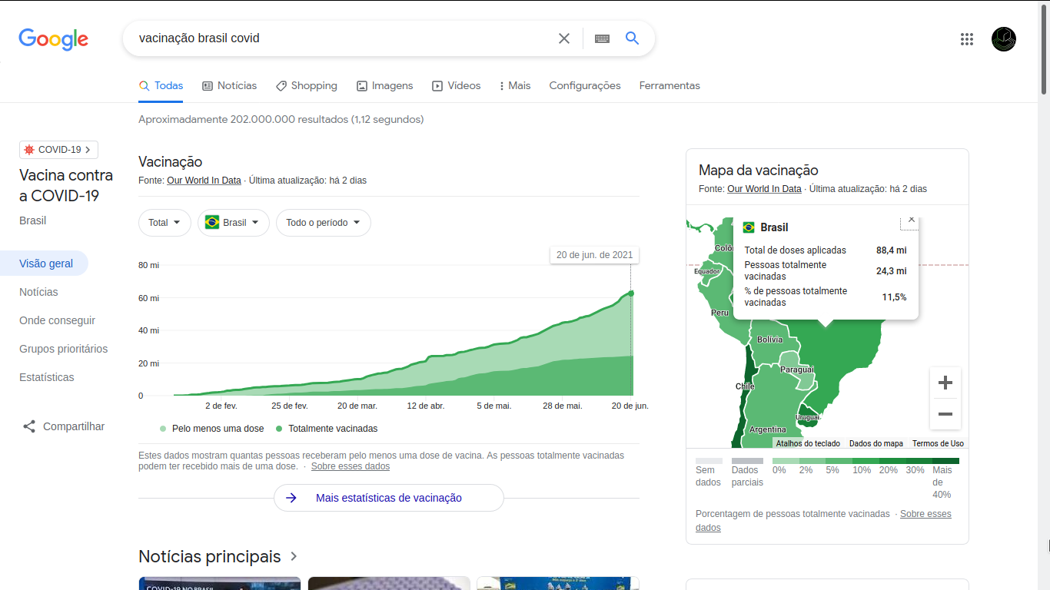Click the blue search magnifier icon

(632, 38)
